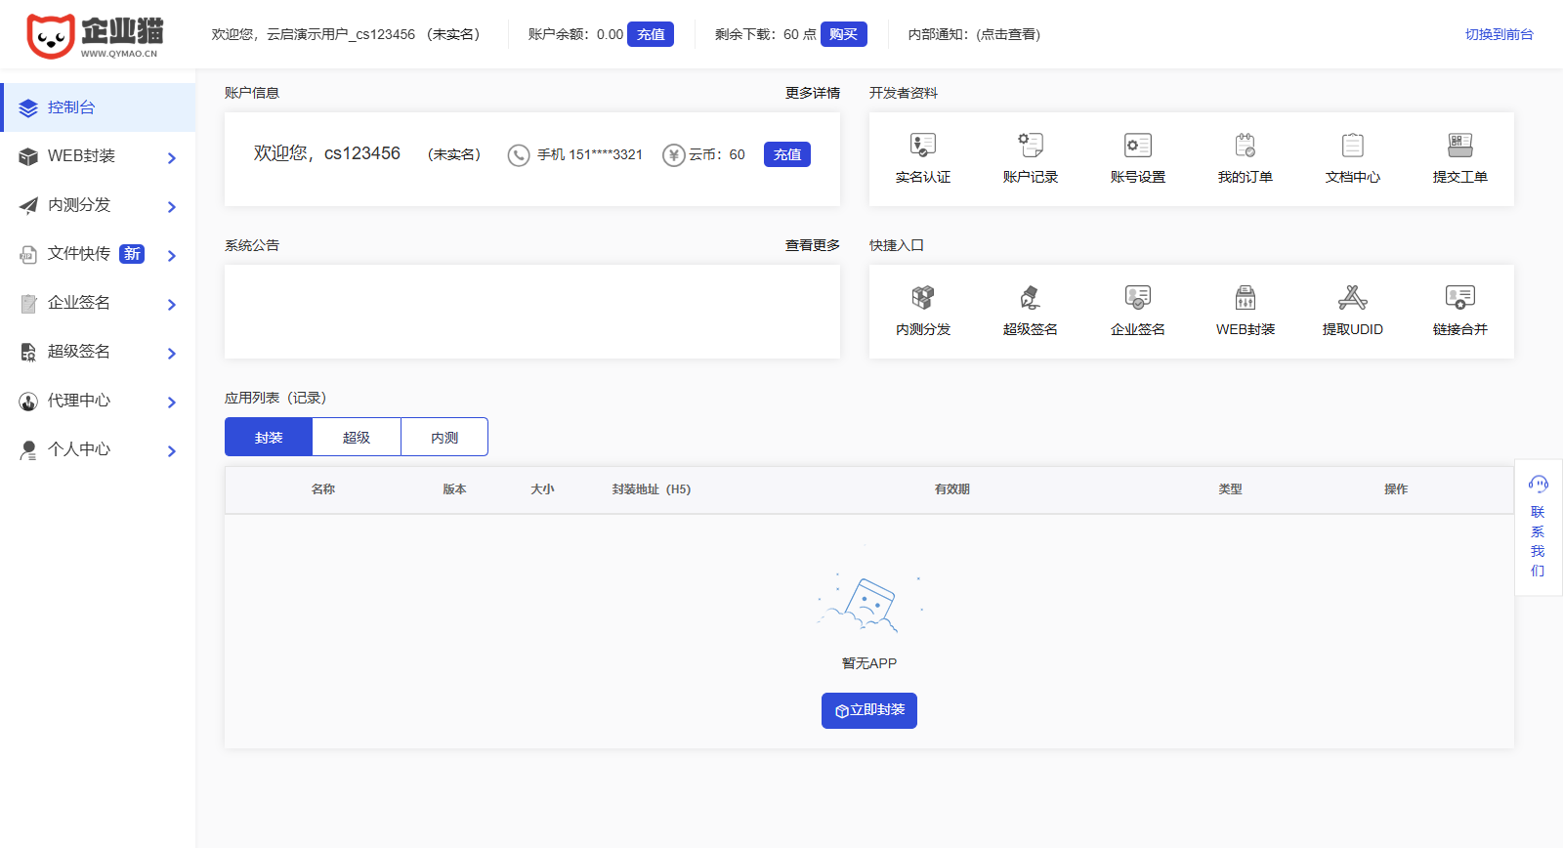The height and width of the screenshot is (848, 1563).
Task: Switch to the 超级 app list tab
Action: (357, 437)
